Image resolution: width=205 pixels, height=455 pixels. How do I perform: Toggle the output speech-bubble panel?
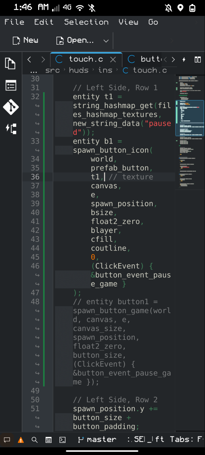pos(7,440)
